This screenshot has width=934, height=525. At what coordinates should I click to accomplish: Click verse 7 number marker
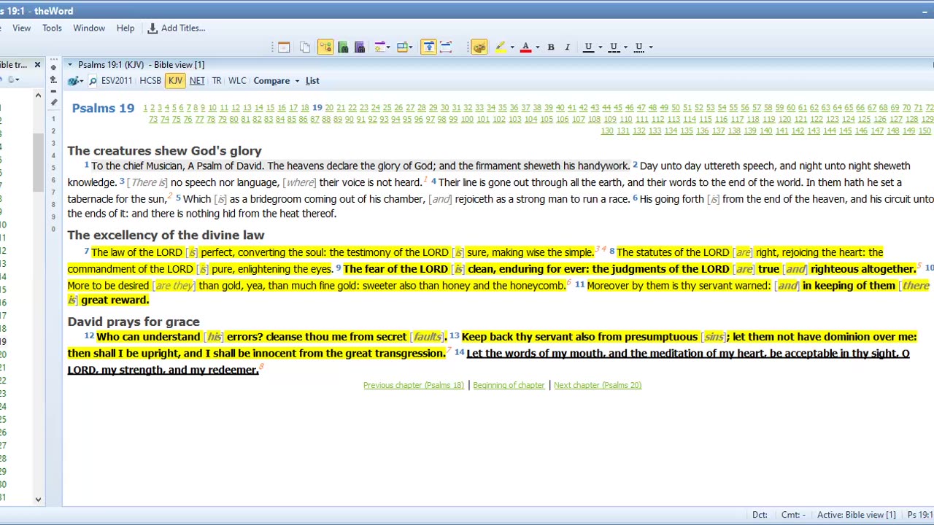pos(86,251)
